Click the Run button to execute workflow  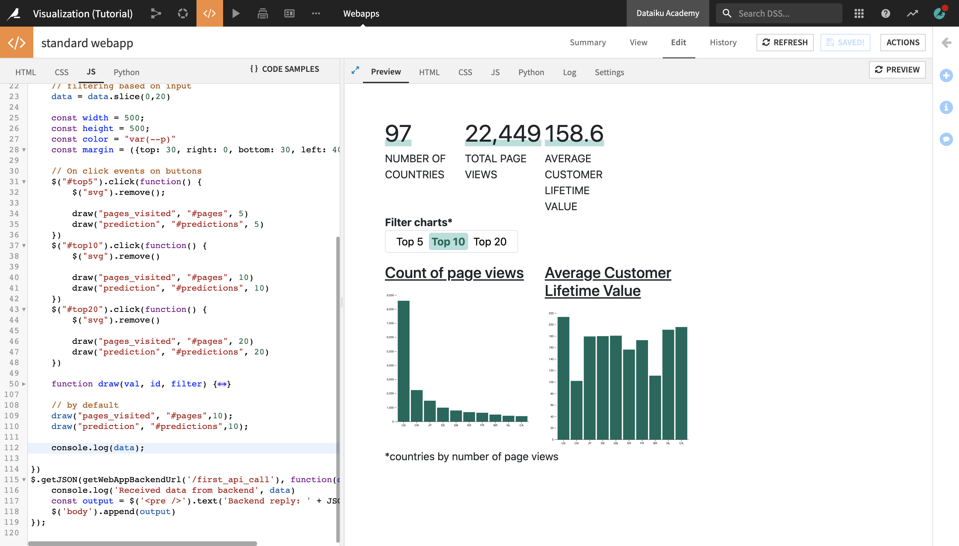click(x=236, y=13)
